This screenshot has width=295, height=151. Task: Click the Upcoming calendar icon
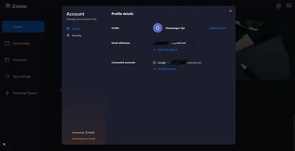7,43
